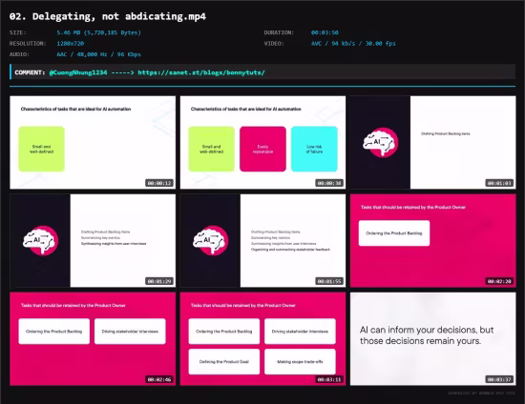Viewport: 525px width, 404px height.
Task: Click the AI brain icon in the 00:01:03 frame
Action: pos(381,142)
